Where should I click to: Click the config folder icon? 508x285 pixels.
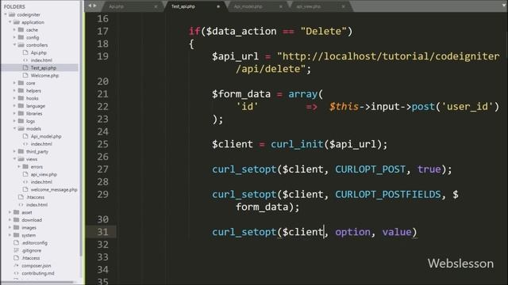[x=21, y=37]
